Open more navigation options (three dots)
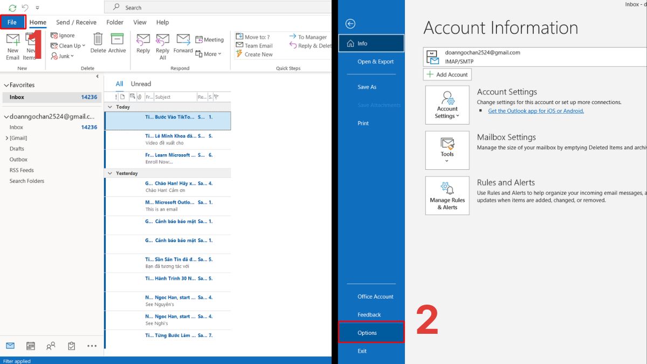 (x=92, y=346)
